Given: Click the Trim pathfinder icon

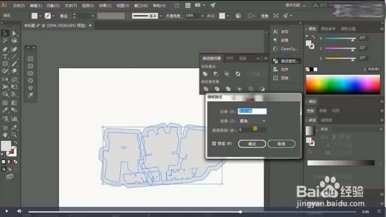Looking at the screenshot, I should [217, 89].
